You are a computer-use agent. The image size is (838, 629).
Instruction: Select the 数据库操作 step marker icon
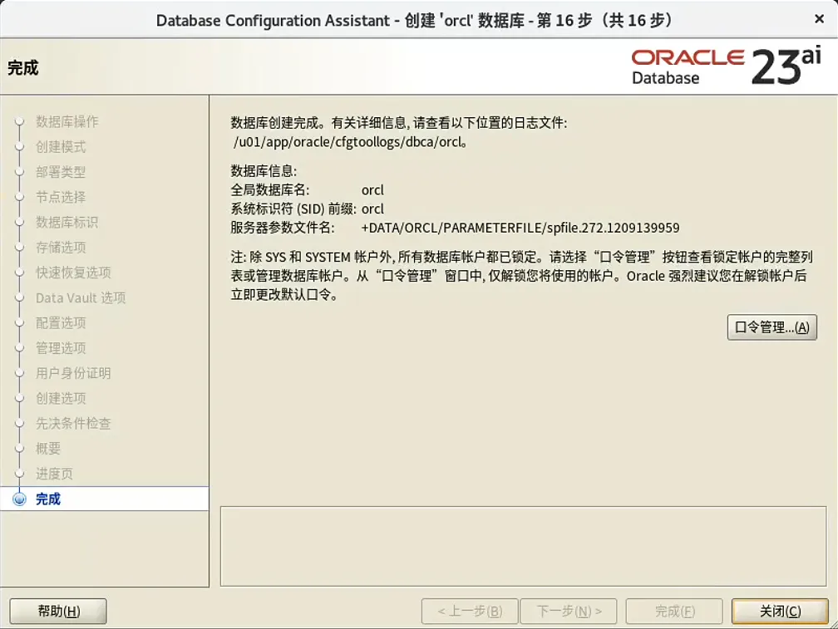coord(19,121)
